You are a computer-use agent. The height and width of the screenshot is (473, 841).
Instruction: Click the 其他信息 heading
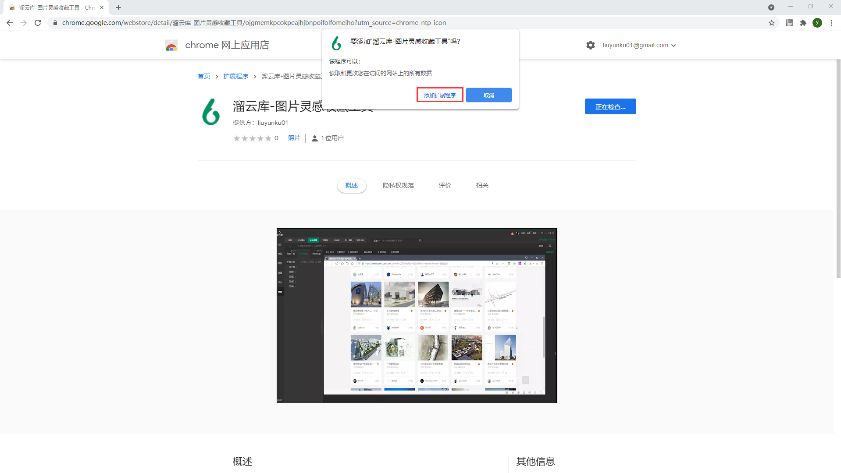pyautogui.click(x=536, y=461)
